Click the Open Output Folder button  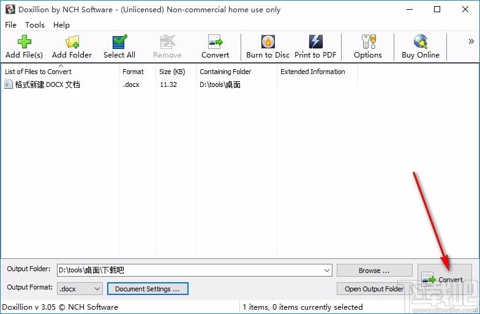point(374,289)
